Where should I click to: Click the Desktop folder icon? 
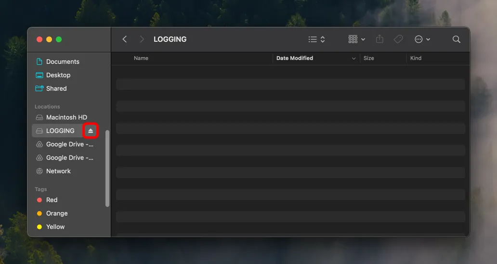[39, 75]
